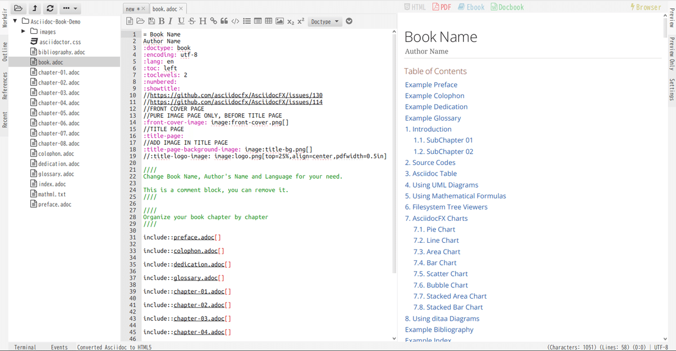Expand the images folder
Screen dimensions: 676x351
[x=23, y=32]
